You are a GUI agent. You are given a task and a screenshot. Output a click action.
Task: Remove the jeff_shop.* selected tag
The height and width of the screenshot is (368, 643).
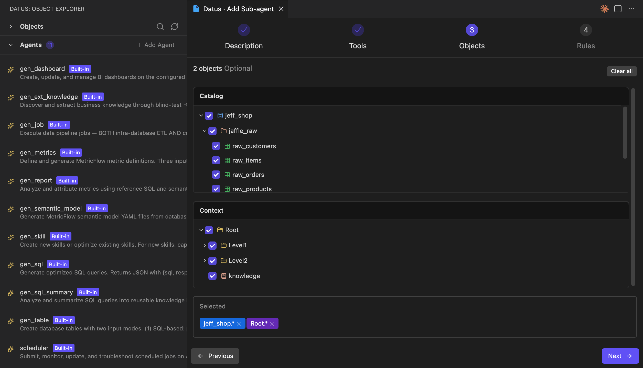coord(239,324)
